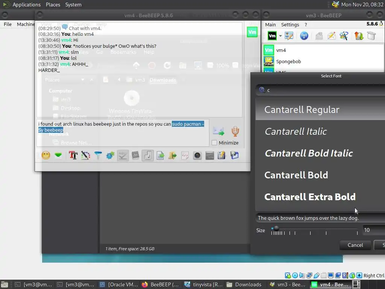Click Cancel in Select Font dialog
This screenshot has height=289, width=385.
point(355,245)
